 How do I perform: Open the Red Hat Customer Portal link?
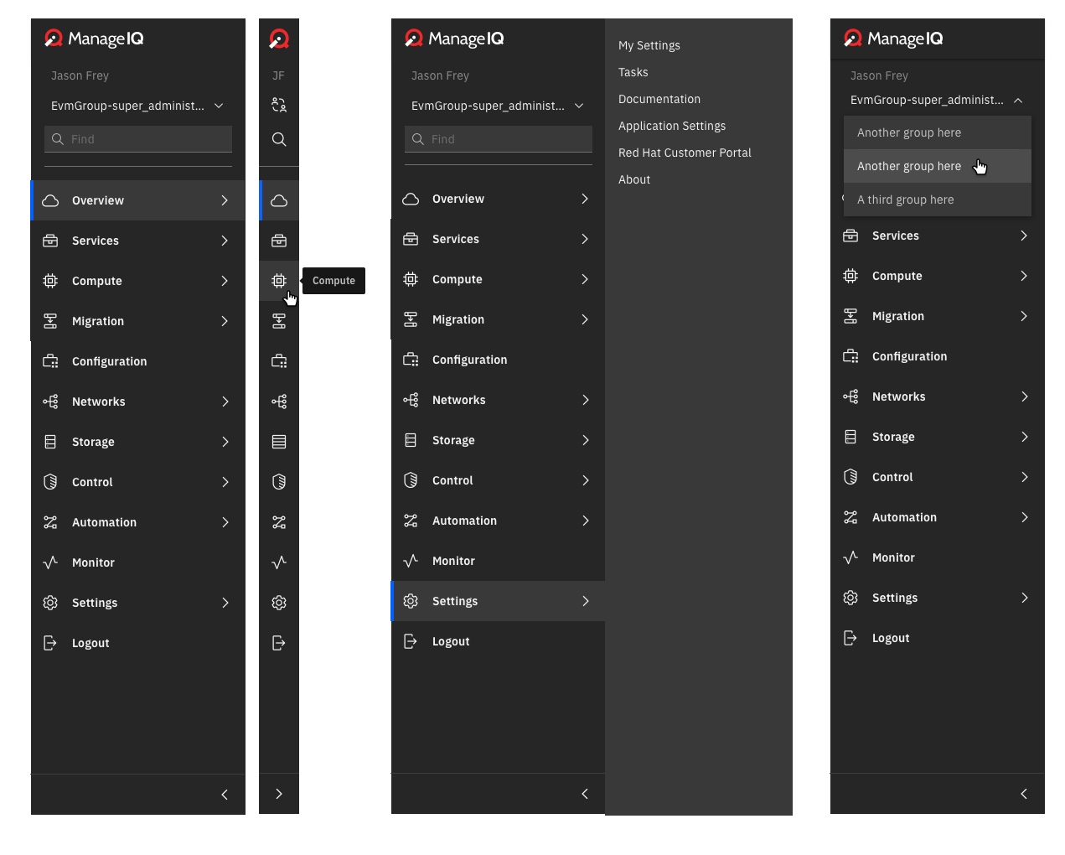[685, 153]
